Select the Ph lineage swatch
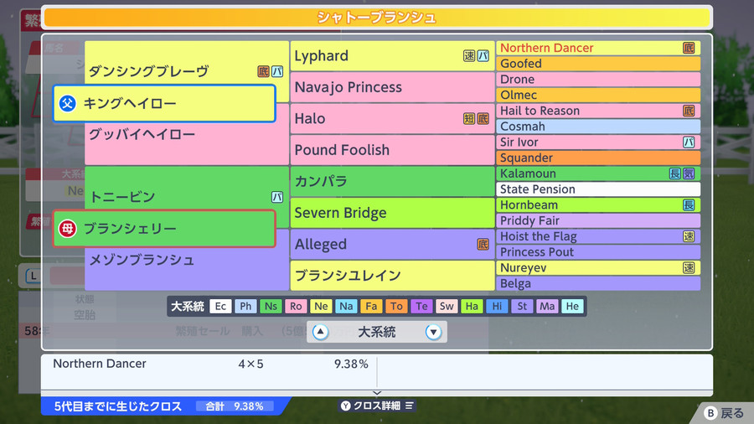 click(x=245, y=306)
